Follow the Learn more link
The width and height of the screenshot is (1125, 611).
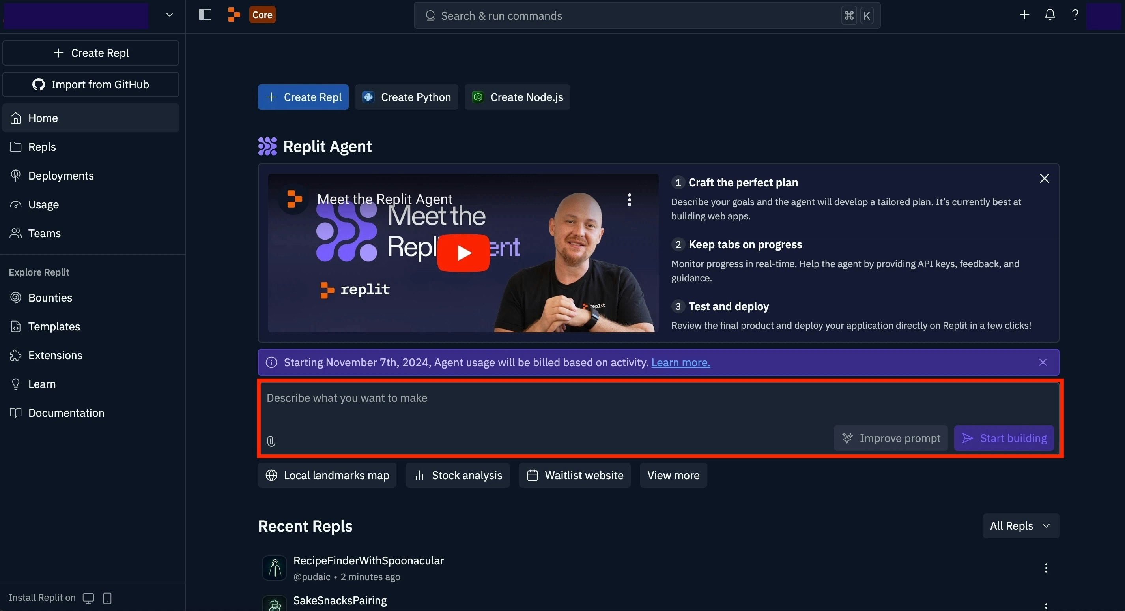pyautogui.click(x=680, y=362)
